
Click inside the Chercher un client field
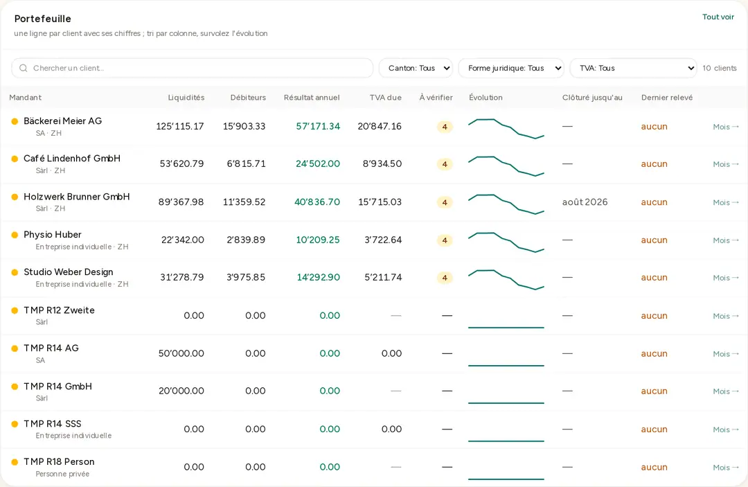[x=193, y=68]
